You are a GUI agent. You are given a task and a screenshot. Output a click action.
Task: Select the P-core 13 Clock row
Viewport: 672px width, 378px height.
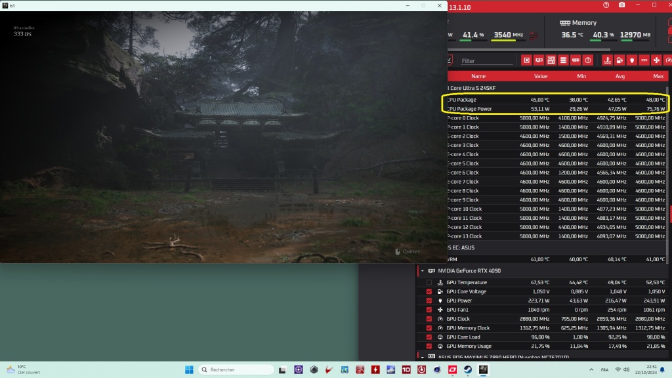(556, 236)
